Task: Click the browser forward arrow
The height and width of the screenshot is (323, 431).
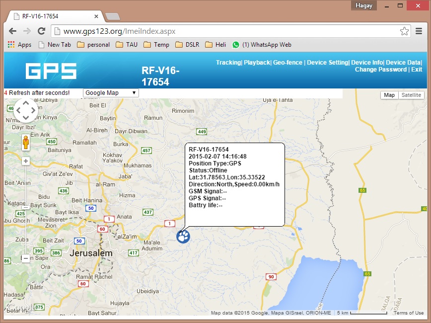Action: [27, 31]
